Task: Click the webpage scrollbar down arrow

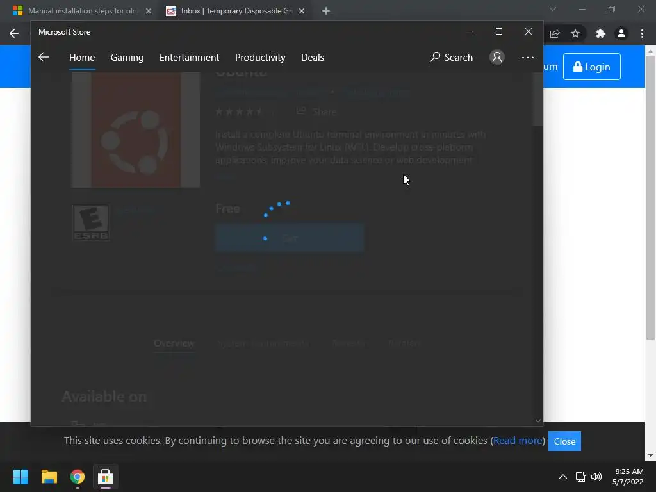Action: pyautogui.click(x=650, y=455)
